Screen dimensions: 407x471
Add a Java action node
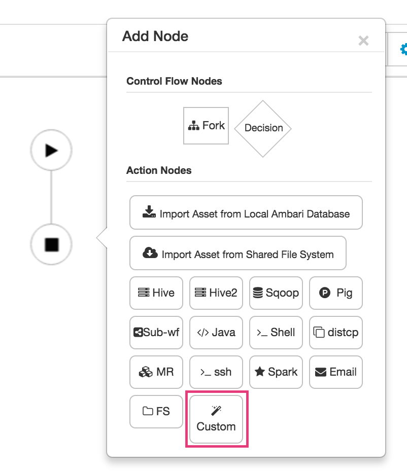click(216, 333)
